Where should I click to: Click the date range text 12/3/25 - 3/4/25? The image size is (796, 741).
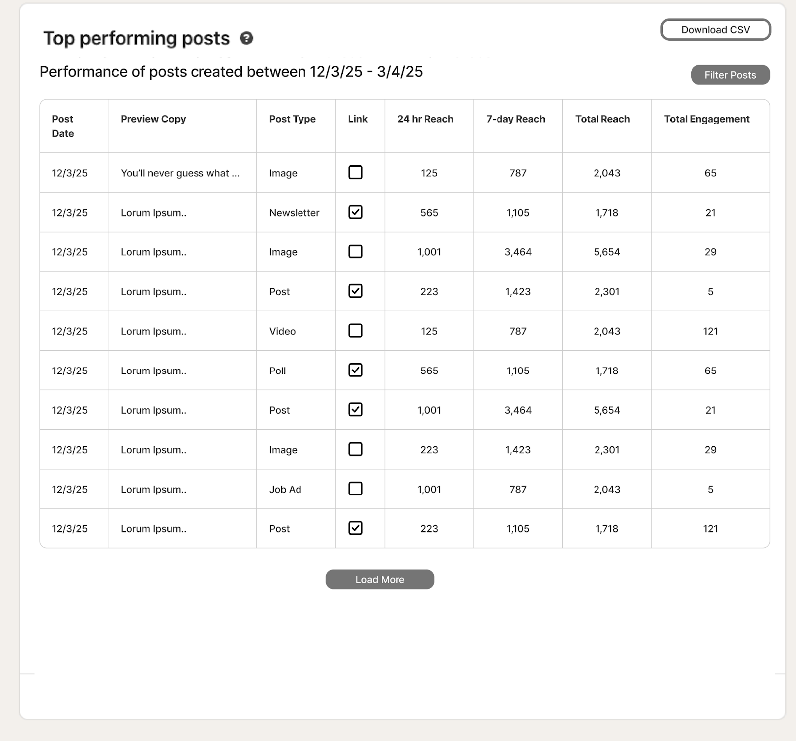[x=366, y=72]
